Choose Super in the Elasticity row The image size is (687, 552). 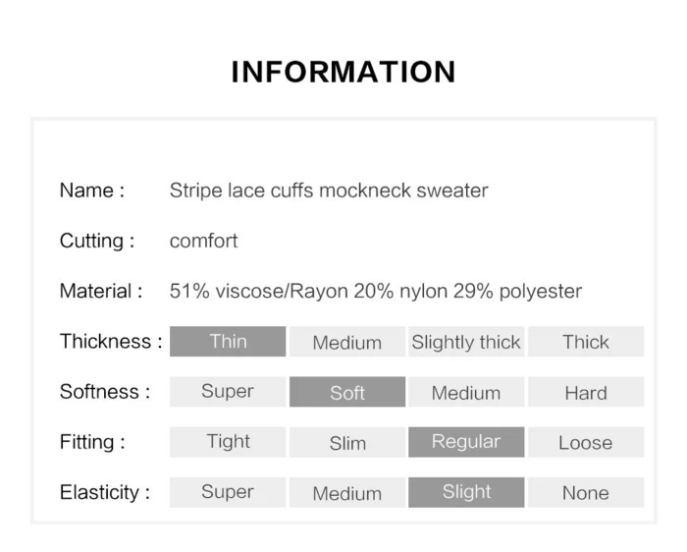pyautogui.click(x=228, y=492)
